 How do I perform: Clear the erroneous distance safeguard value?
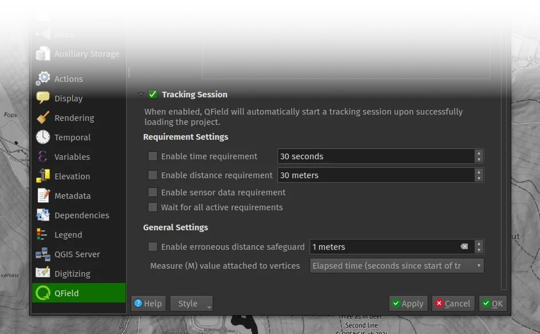point(464,247)
